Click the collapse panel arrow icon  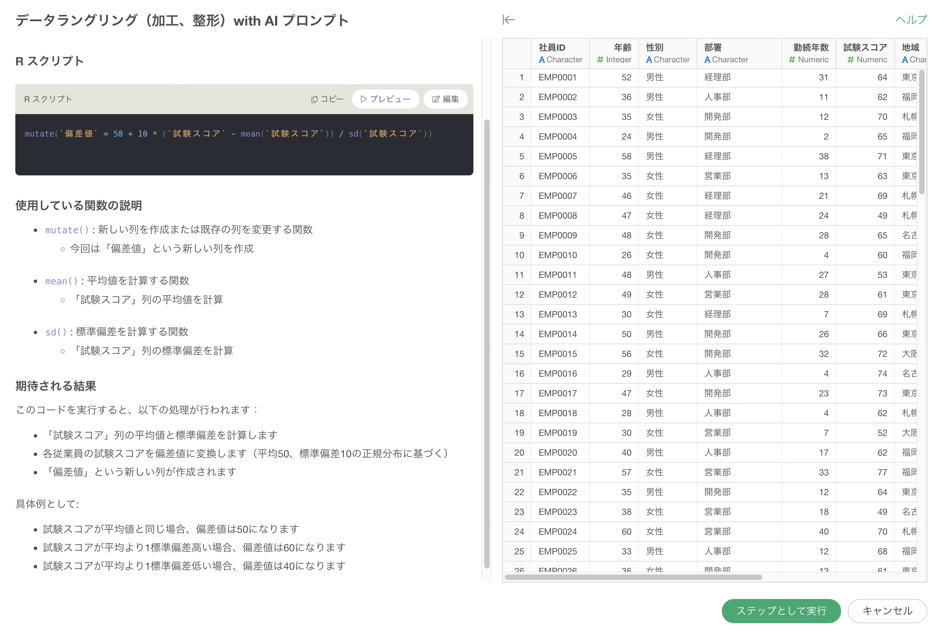pyautogui.click(x=508, y=20)
